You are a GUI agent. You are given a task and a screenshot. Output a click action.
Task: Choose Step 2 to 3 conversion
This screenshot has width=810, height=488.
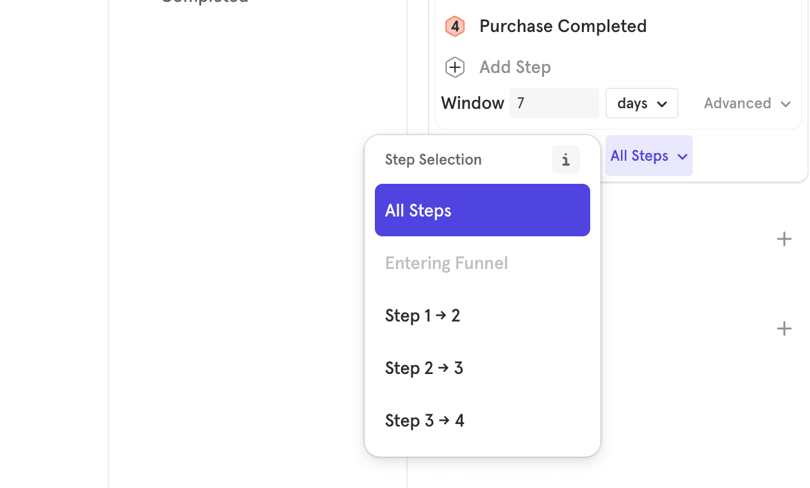click(x=424, y=368)
